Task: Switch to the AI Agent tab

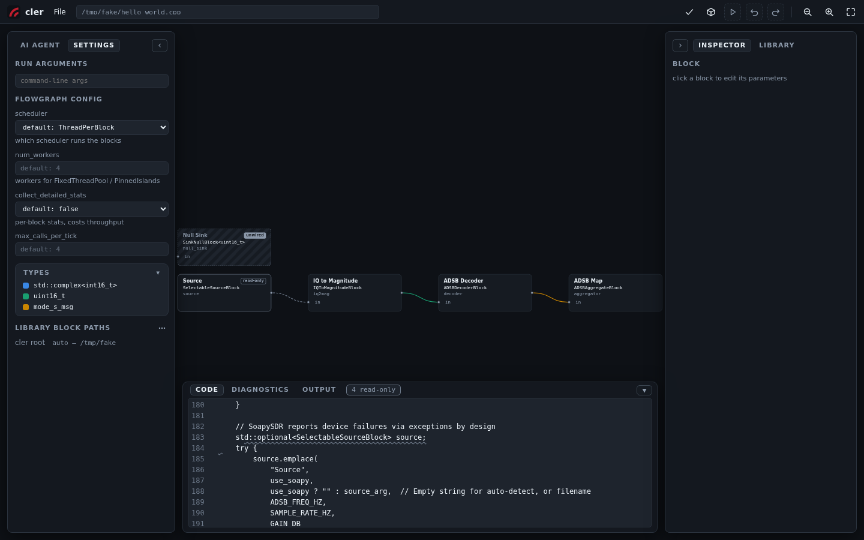Action: coord(40,45)
